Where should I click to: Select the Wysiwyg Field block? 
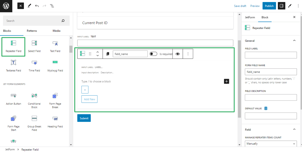[55, 66]
